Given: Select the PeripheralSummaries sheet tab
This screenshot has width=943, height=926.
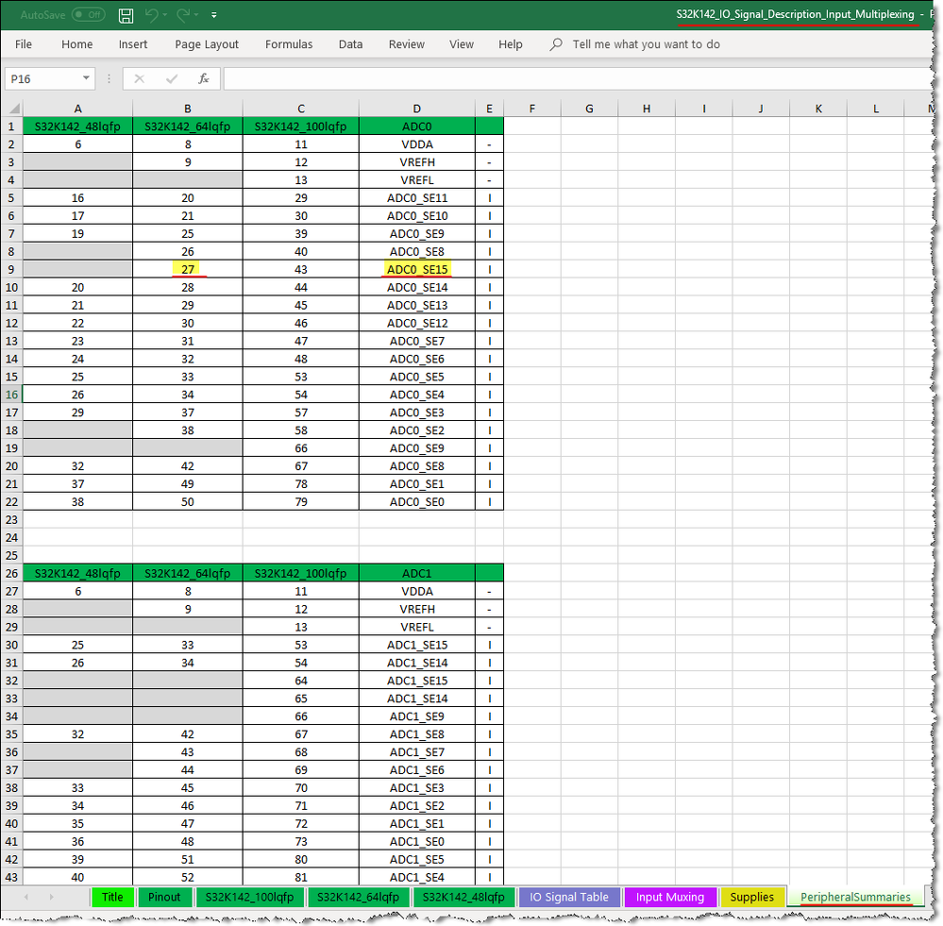Looking at the screenshot, I should point(855,897).
